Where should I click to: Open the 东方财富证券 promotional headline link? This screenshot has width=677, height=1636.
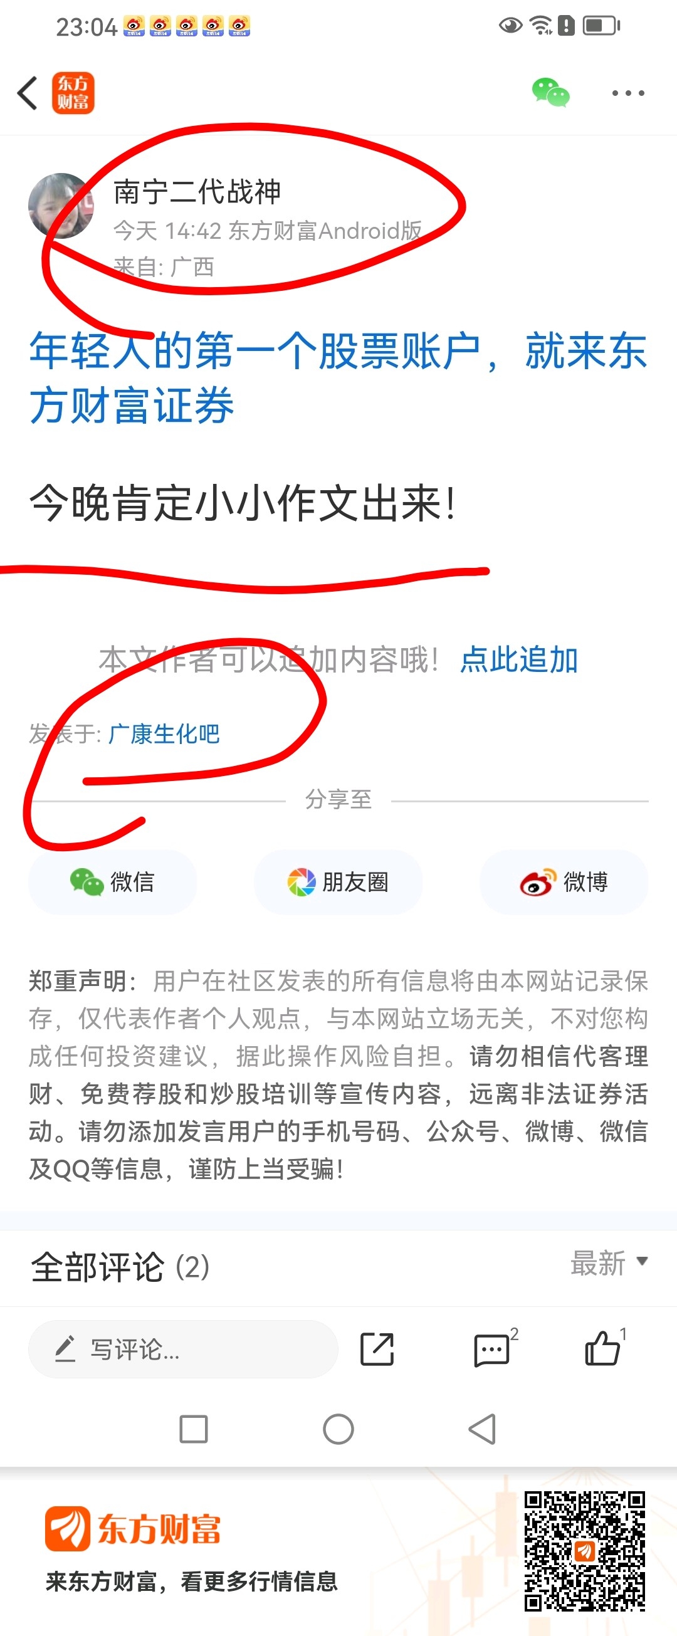(338, 377)
